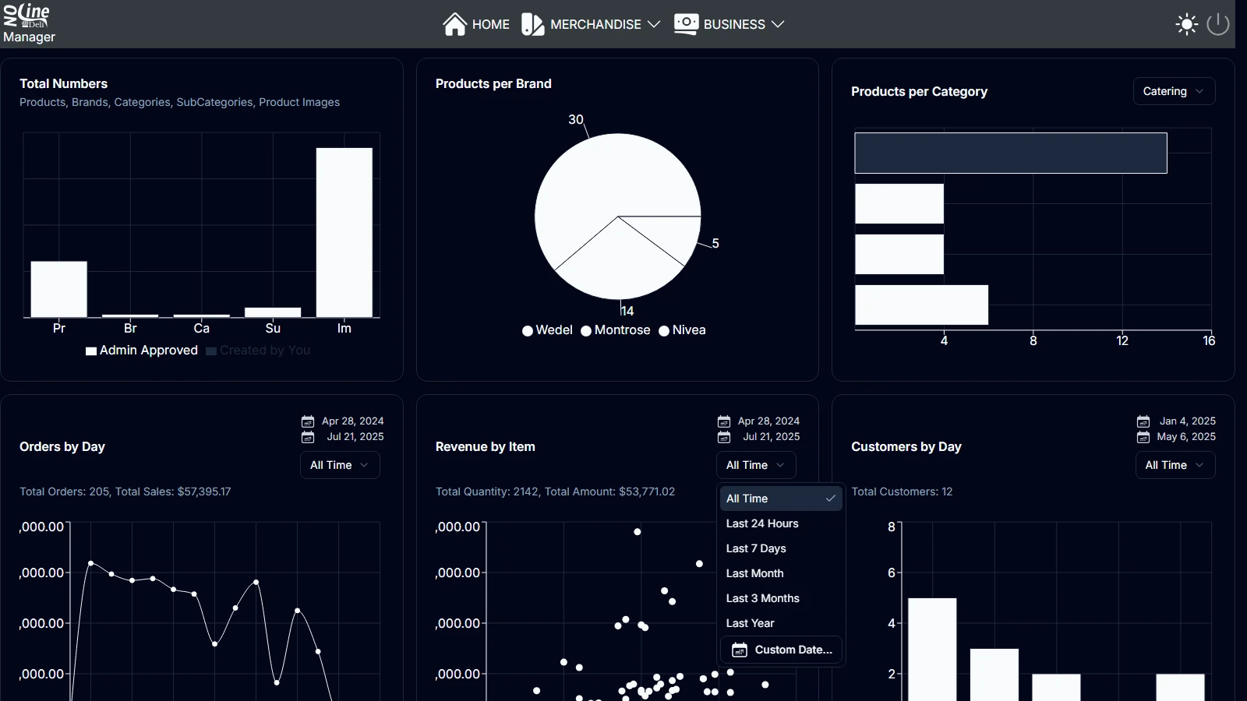Screen dimensions: 1247x701
Task: Click the Home house icon
Action: click(x=455, y=24)
